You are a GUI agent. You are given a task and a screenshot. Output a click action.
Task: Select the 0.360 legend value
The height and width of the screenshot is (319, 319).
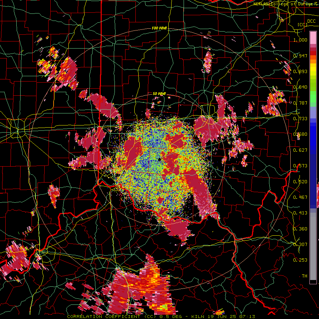300,229
